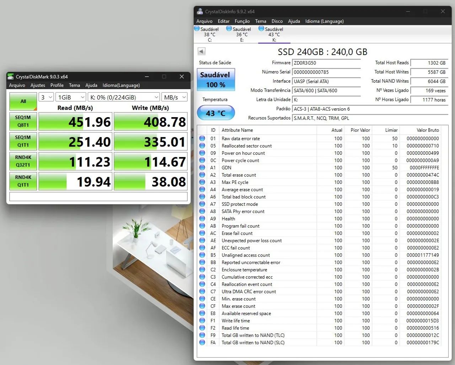The width and height of the screenshot is (455, 365).
Task: Open Idioma (Language) menu in CrystalDiskInfo
Action: (324, 21)
